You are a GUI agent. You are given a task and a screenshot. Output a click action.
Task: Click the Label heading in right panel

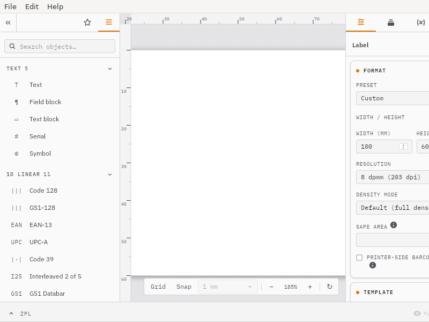coord(360,45)
